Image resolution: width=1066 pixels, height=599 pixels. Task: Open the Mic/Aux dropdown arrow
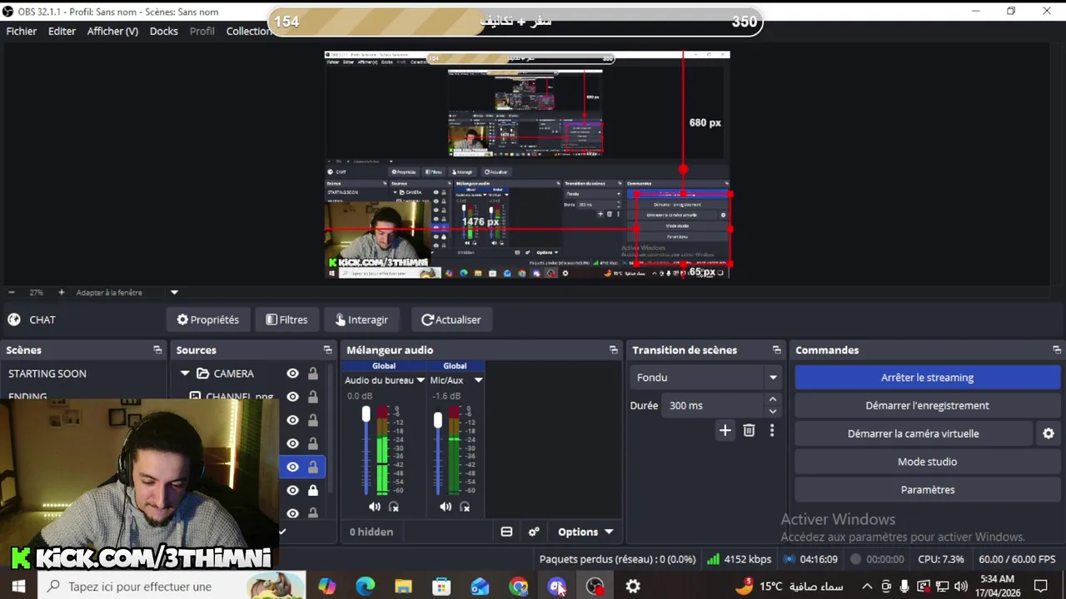pyautogui.click(x=478, y=380)
